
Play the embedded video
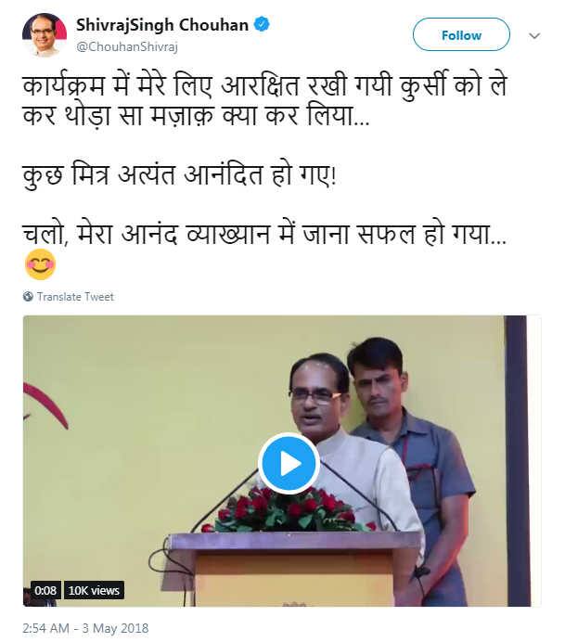[x=289, y=463]
